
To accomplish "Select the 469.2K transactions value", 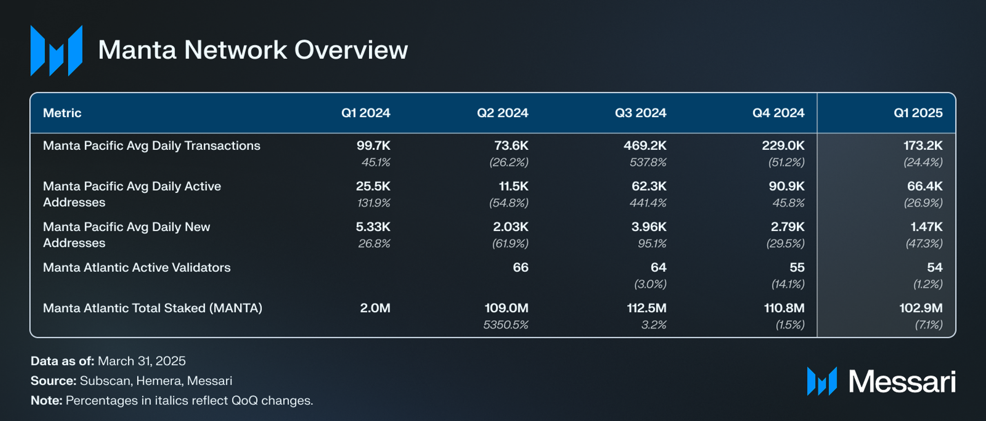I will coord(645,146).
